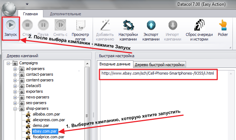Click the Снять с паузы resume icon
The width and height of the screenshot is (236, 140).
point(60,25)
